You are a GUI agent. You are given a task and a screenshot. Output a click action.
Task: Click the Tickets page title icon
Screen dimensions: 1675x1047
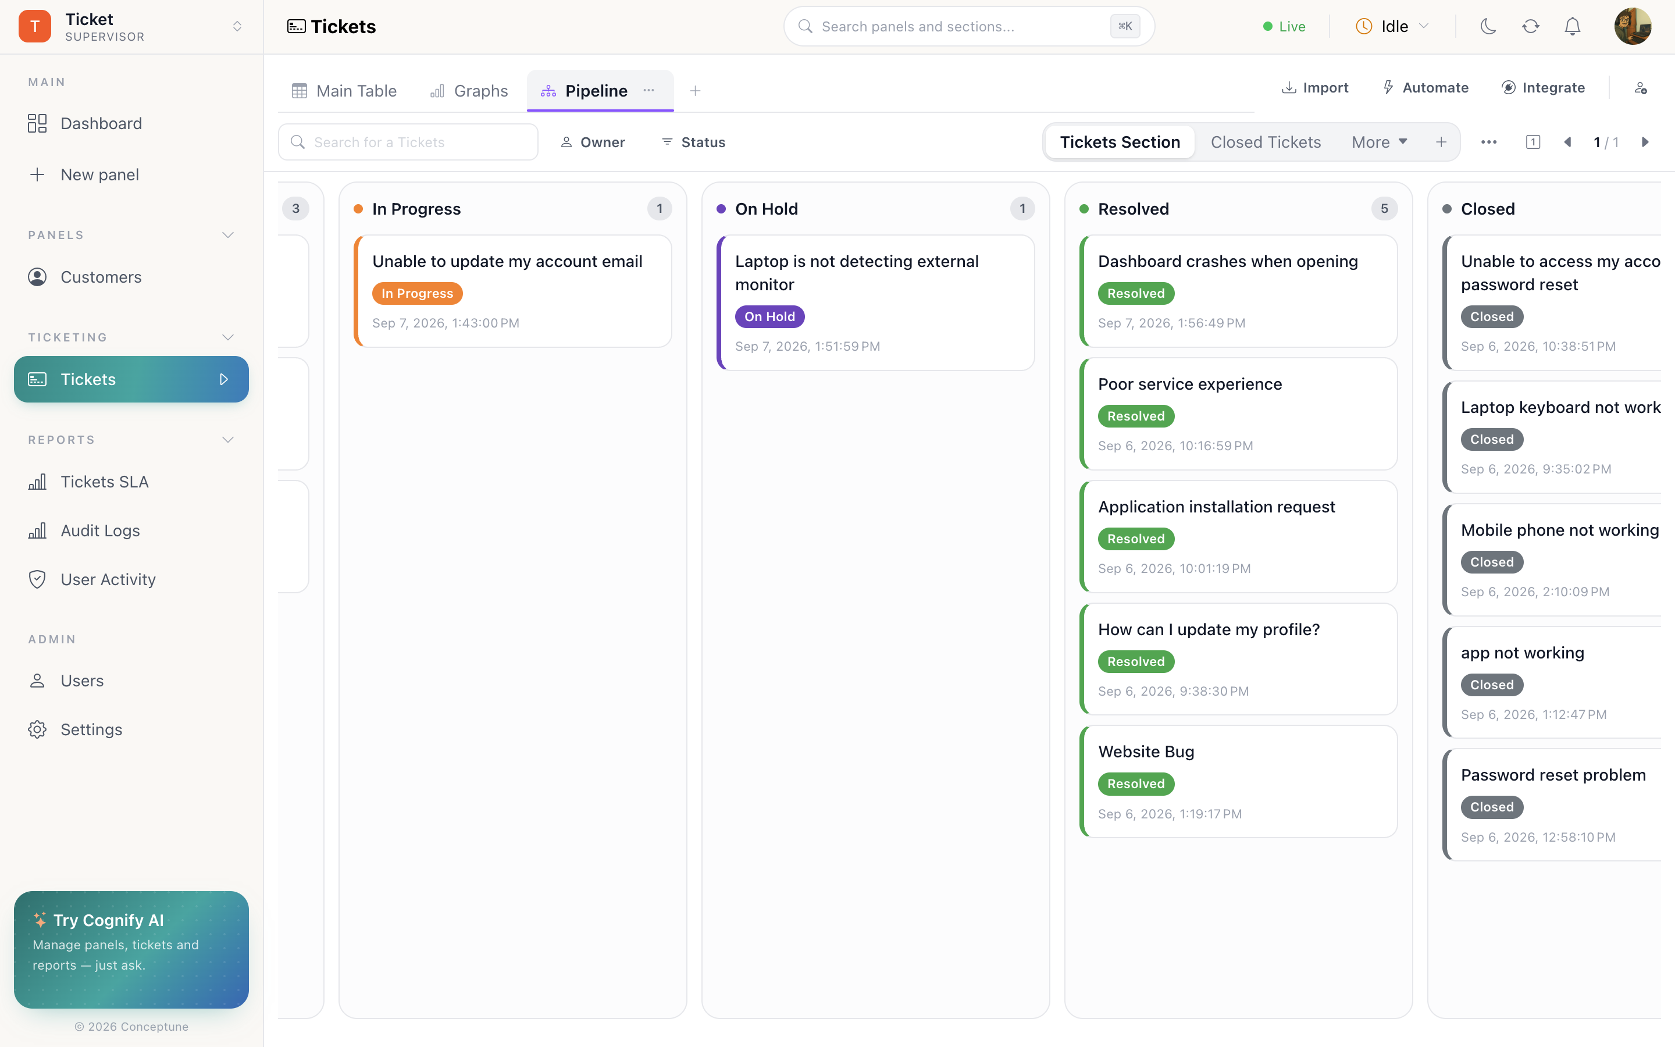tap(296, 26)
